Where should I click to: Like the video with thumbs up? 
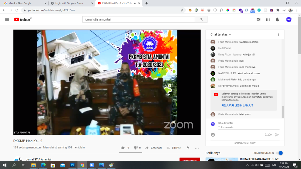pos(123,148)
